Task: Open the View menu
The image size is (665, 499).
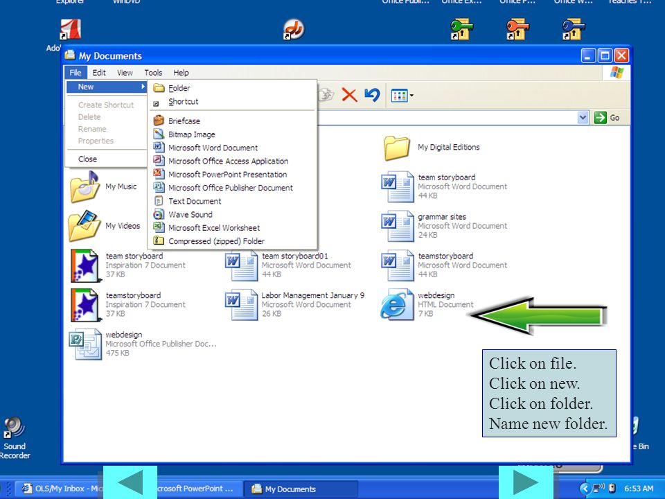Action: click(125, 73)
